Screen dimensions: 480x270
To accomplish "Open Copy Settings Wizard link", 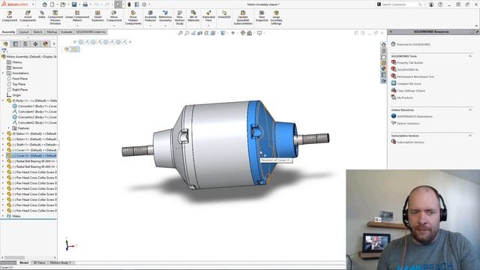I will pyautogui.click(x=411, y=91).
